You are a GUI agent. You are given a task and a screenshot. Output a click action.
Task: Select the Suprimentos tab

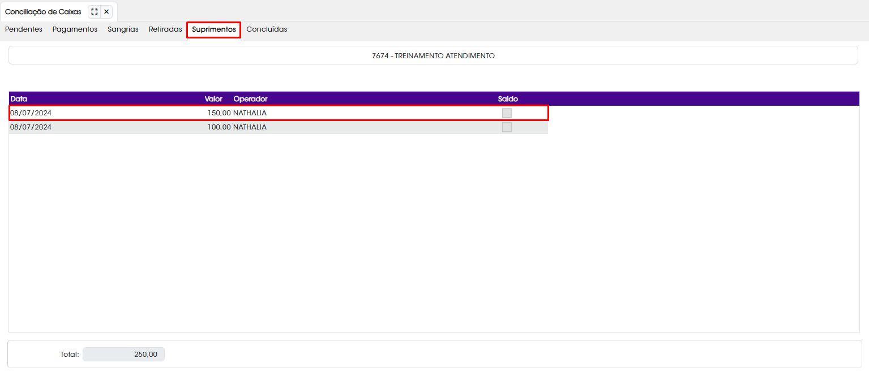(x=214, y=29)
